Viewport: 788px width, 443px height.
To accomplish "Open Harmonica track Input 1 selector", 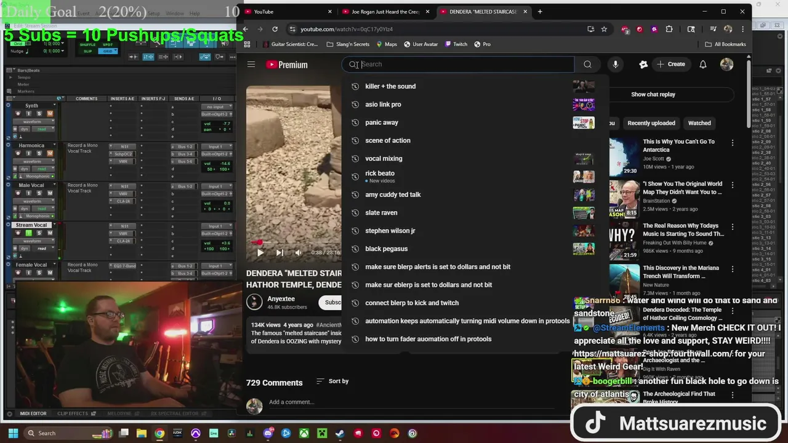I will tap(217, 147).
